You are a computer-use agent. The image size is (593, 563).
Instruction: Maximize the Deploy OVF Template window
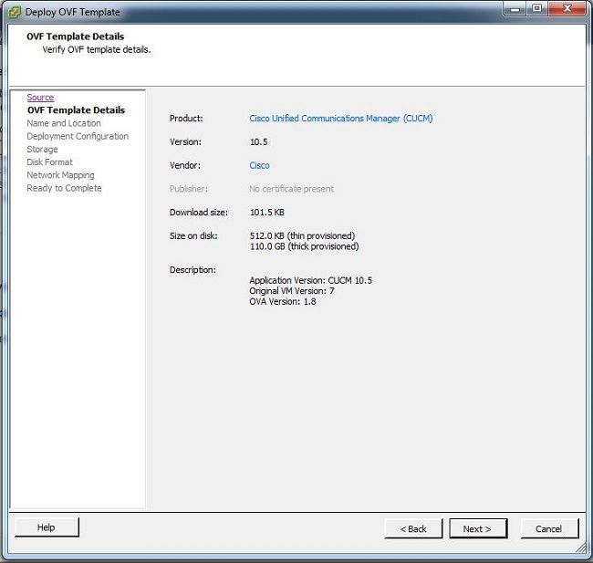point(536,8)
